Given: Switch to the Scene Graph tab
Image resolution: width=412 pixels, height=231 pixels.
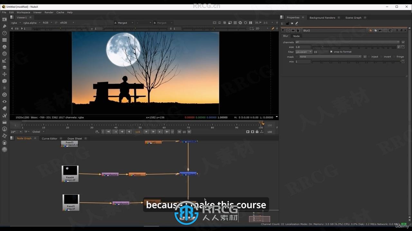Looking at the screenshot, I should 353,18.
